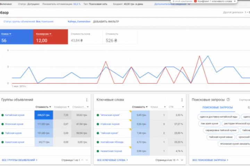Click green status dot for Японская кухня group
The height and width of the screenshot is (166, 250).
click(x=2, y=124)
